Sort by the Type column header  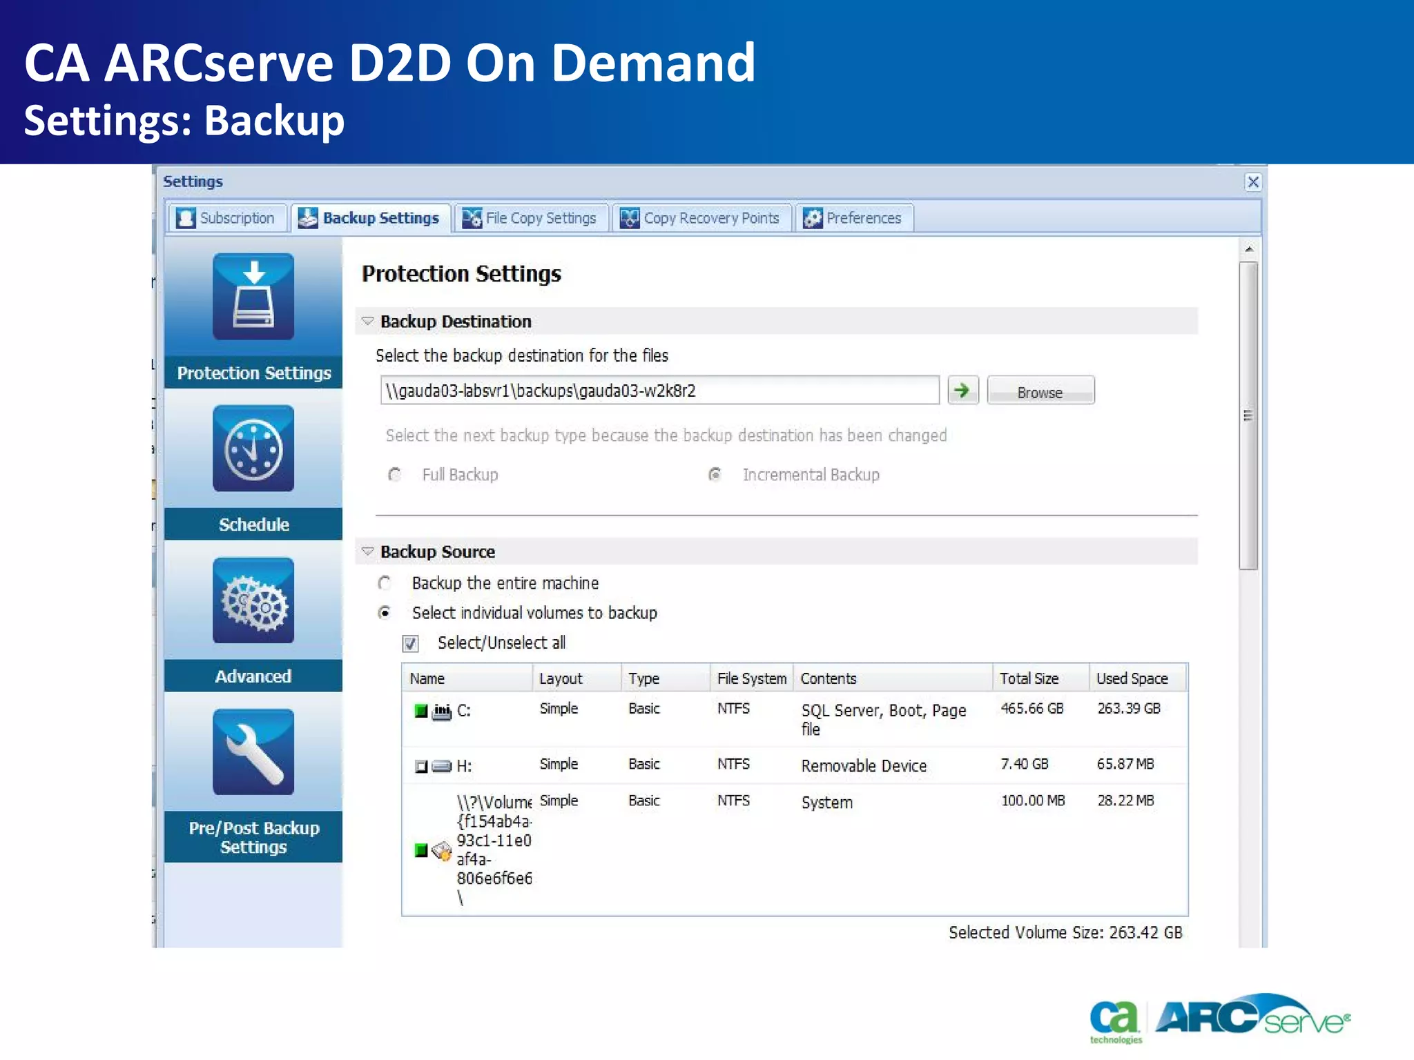pos(666,678)
